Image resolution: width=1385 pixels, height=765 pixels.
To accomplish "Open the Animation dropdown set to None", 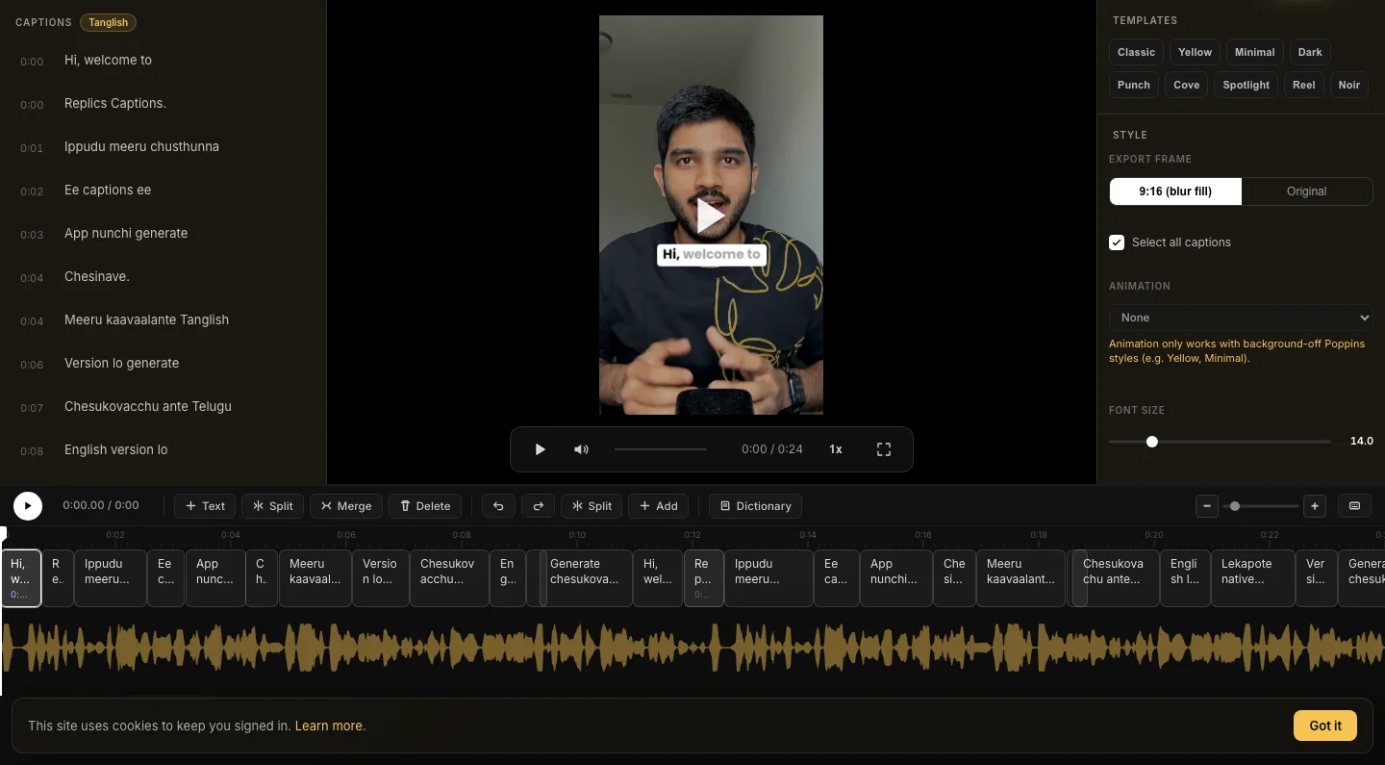I will pyautogui.click(x=1241, y=318).
